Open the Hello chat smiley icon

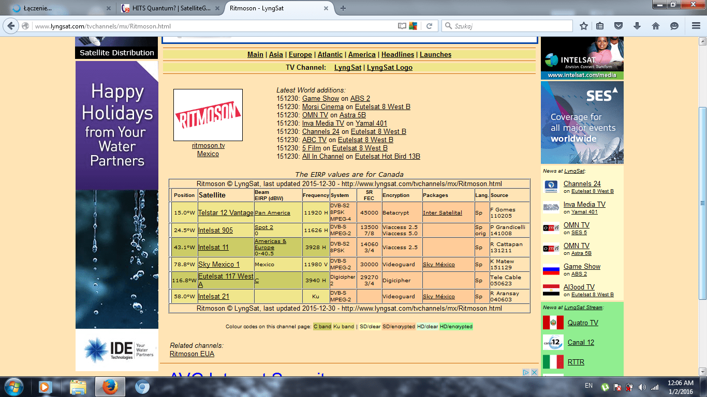[x=674, y=26]
